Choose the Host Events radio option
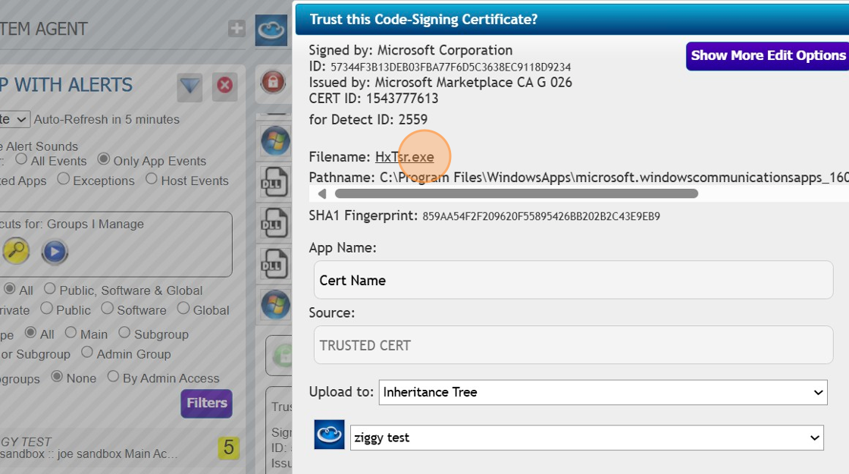 [x=152, y=180]
